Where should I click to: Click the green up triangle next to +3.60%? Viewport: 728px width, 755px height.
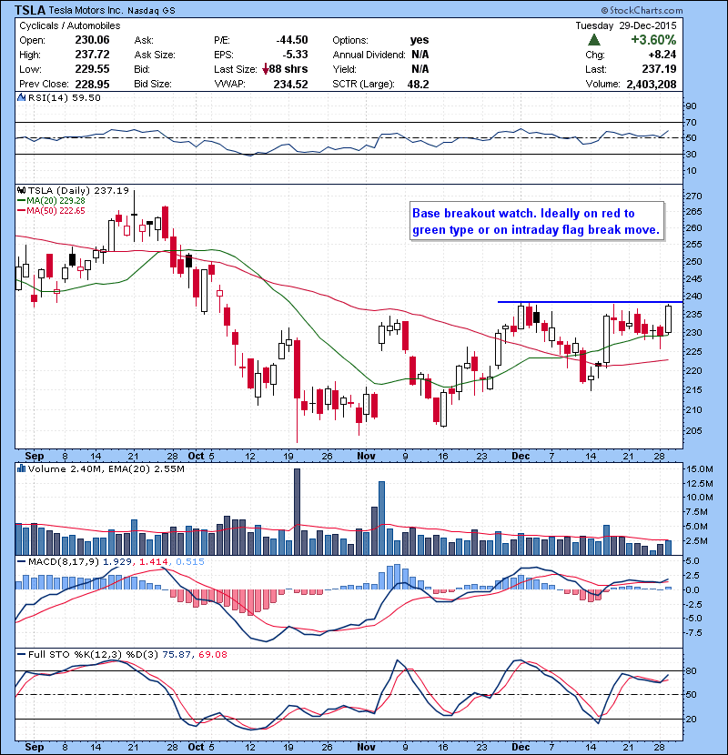[594, 40]
